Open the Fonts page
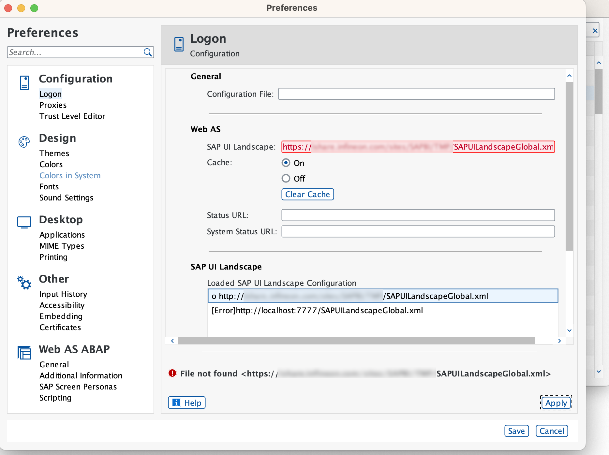Viewport: 609px width, 455px height. click(x=49, y=187)
